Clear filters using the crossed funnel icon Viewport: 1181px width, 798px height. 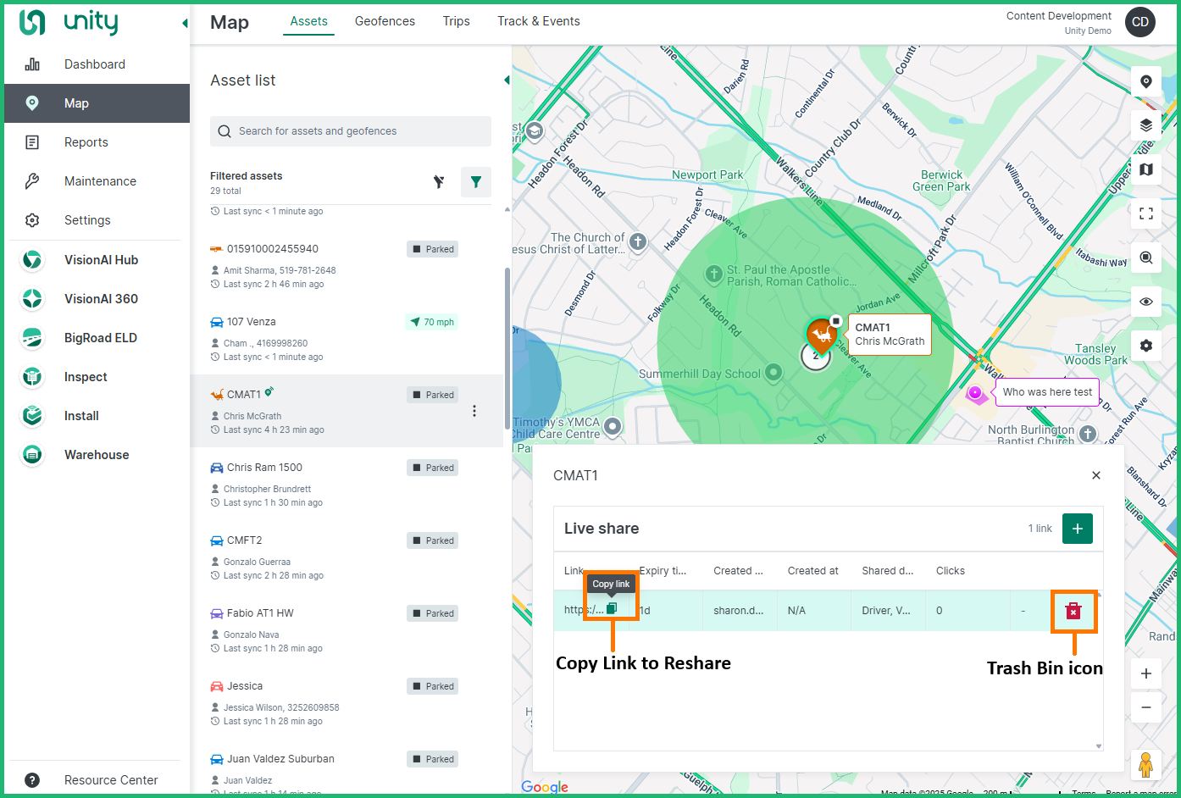coord(439,181)
